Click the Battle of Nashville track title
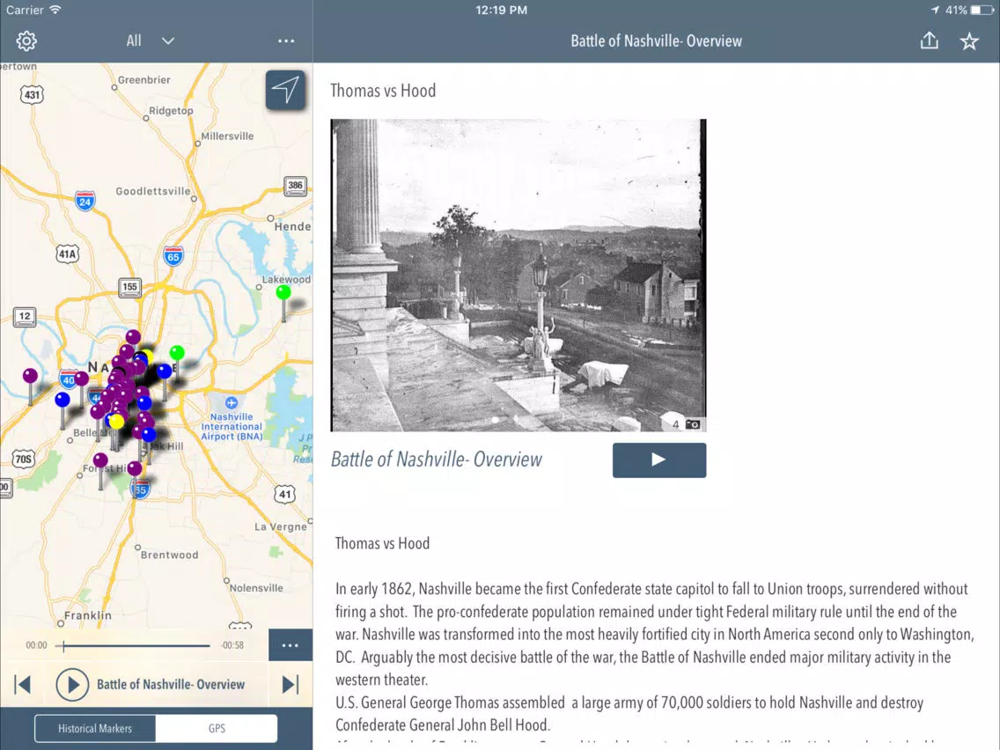1000x750 pixels. (x=171, y=684)
